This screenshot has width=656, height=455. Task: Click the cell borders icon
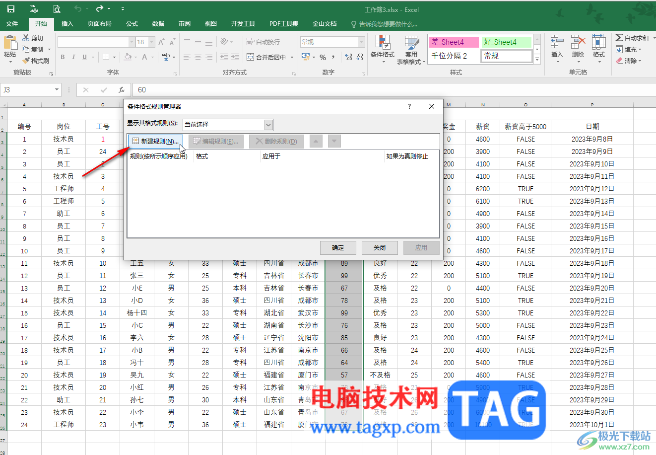click(x=106, y=57)
